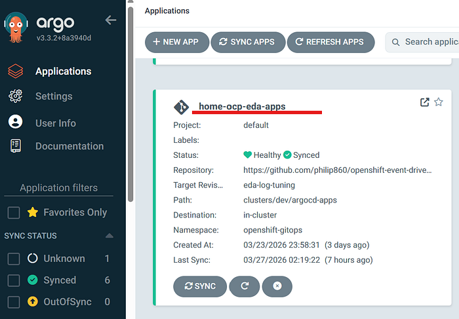
Task: Click the Application filters heading
Action: (x=58, y=188)
